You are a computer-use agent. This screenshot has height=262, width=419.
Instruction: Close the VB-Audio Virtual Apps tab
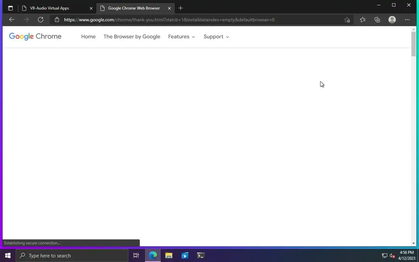(91, 8)
